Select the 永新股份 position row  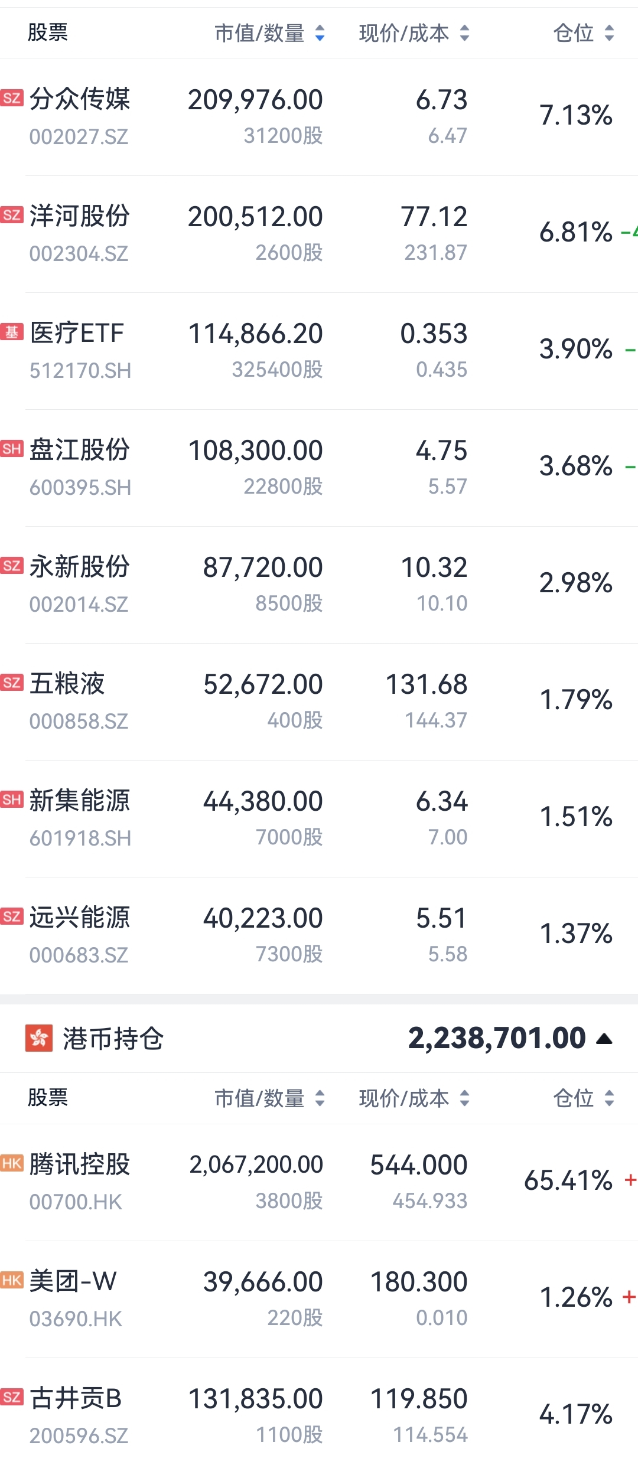pyautogui.click(x=319, y=585)
